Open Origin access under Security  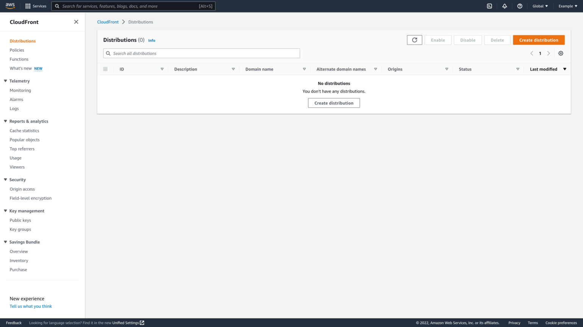(x=22, y=189)
